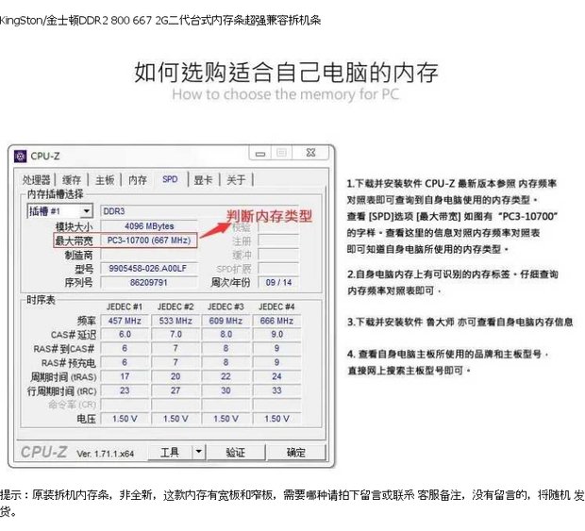Minimize the CPU-Z window

coord(260,153)
